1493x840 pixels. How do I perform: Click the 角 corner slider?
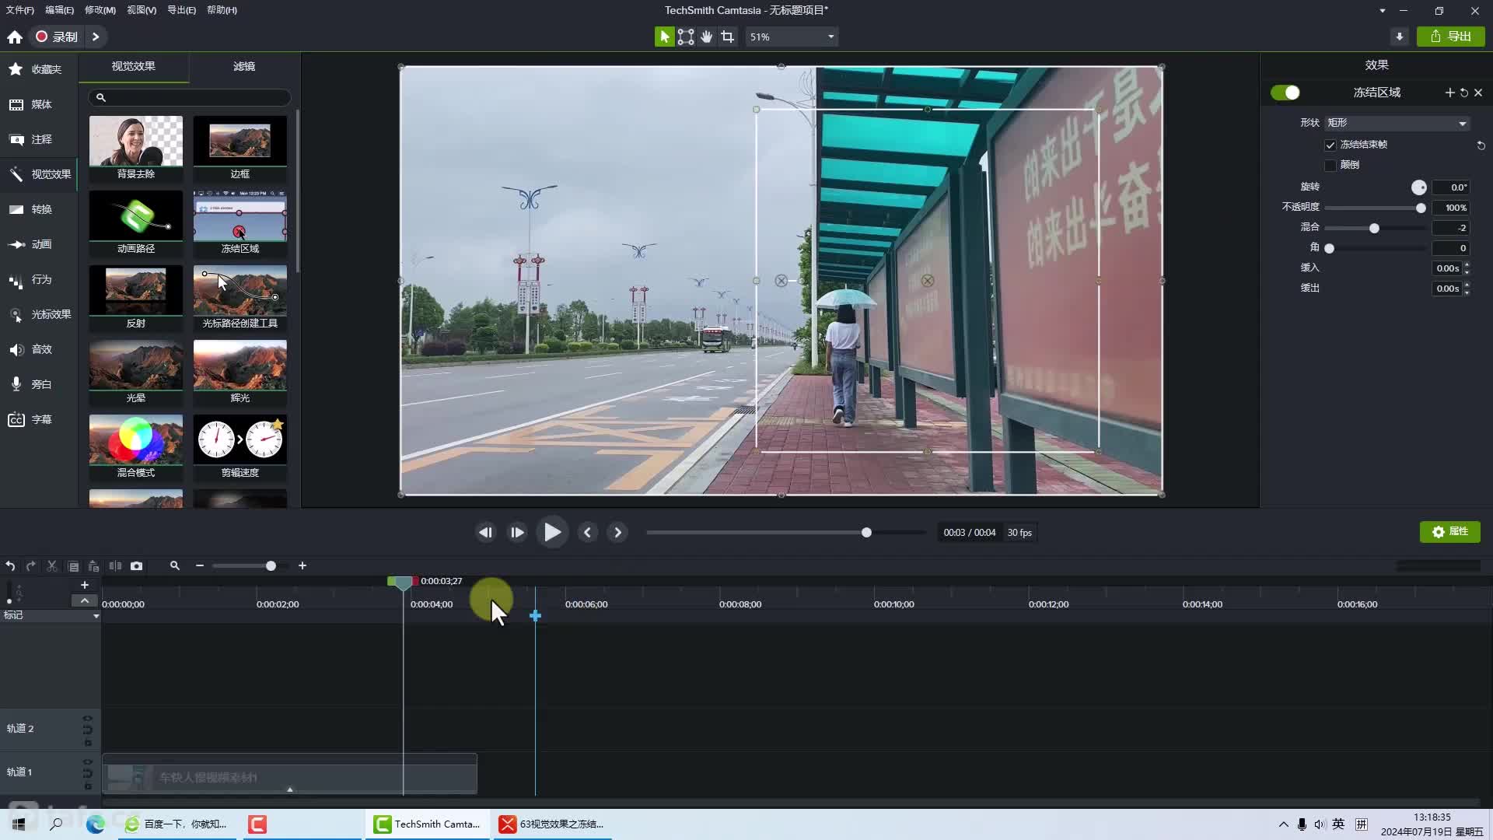point(1375,248)
